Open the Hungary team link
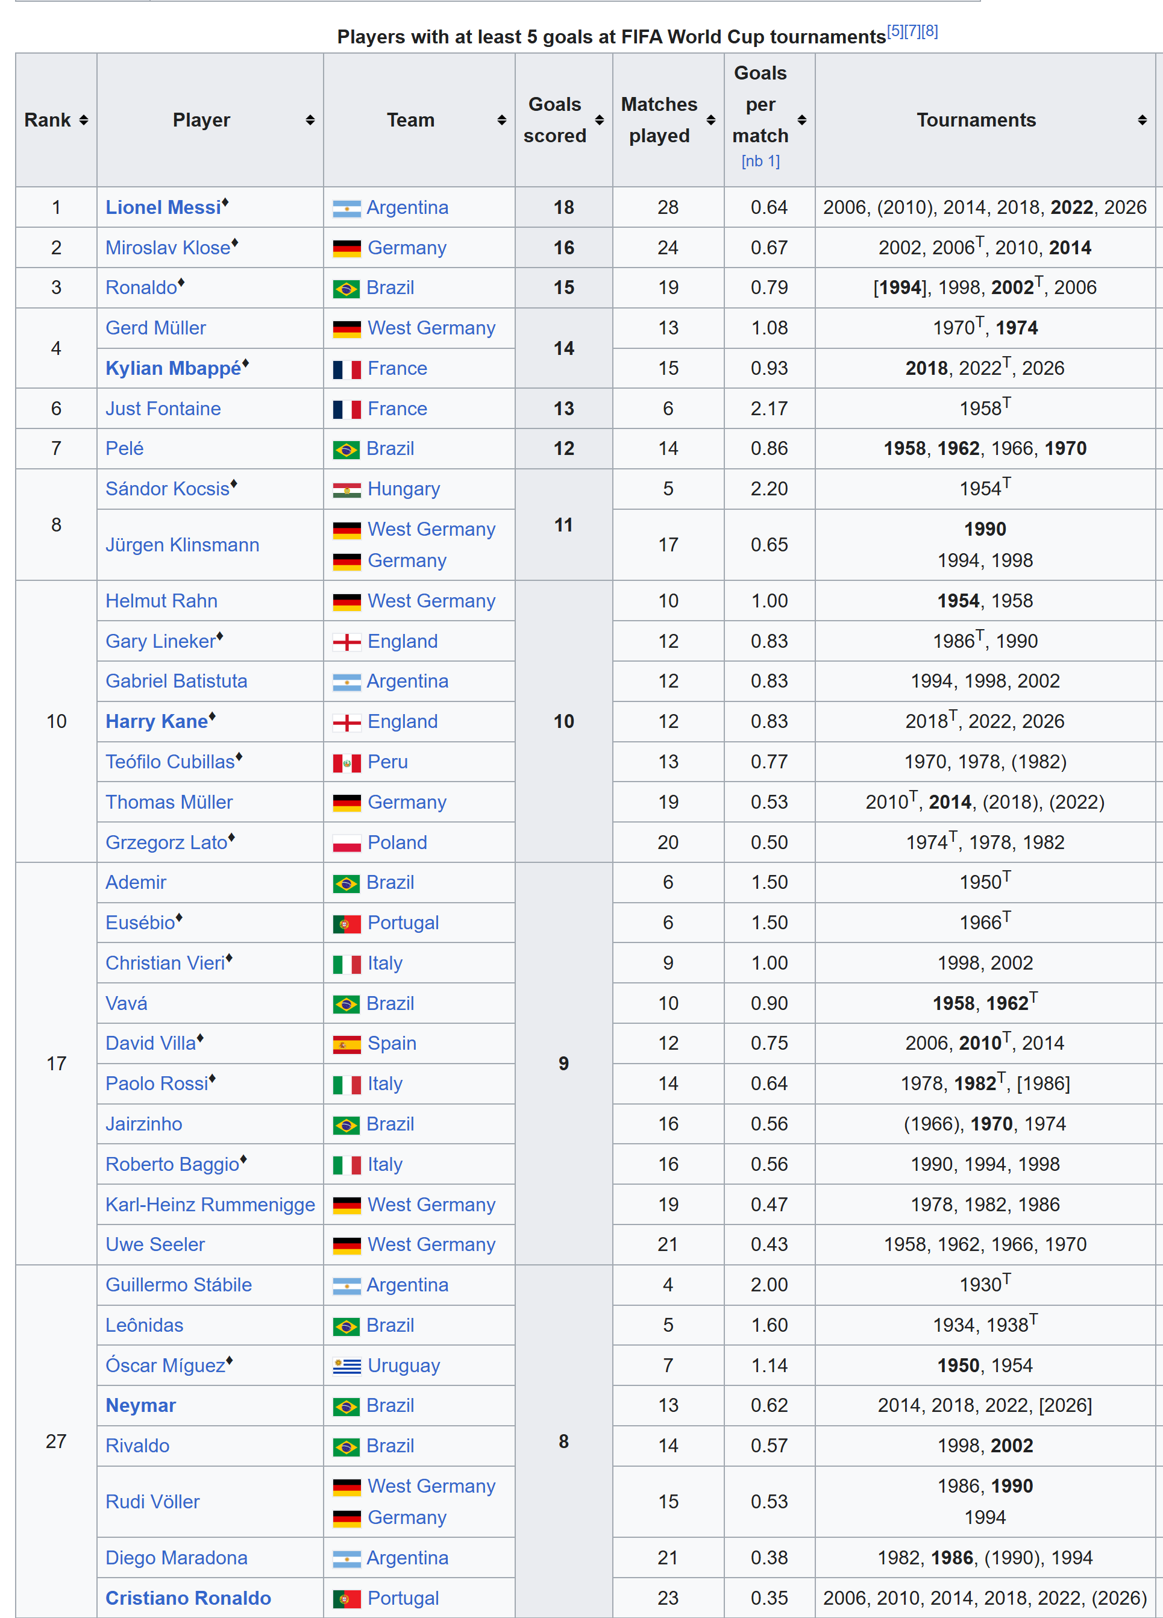The image size is (1163, 1618). point(404,489)
